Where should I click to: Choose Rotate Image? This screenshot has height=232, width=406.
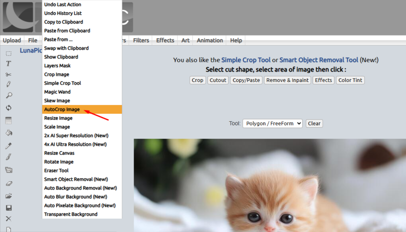pyautogui.click(x=82, y=162)
